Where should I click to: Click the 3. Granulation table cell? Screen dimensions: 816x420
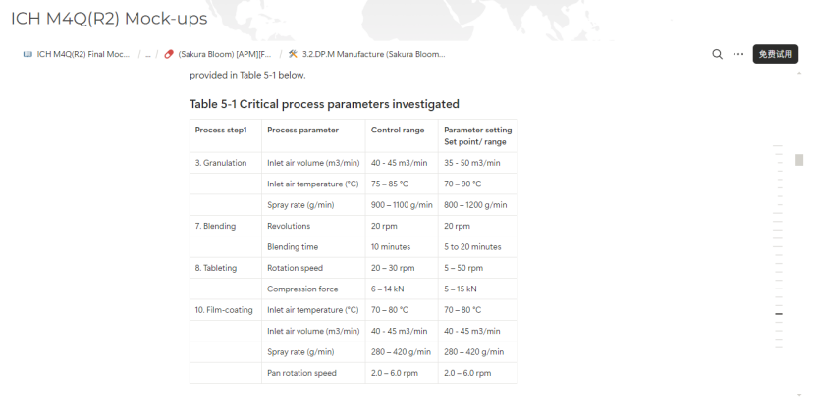click(x=221, y=163)
